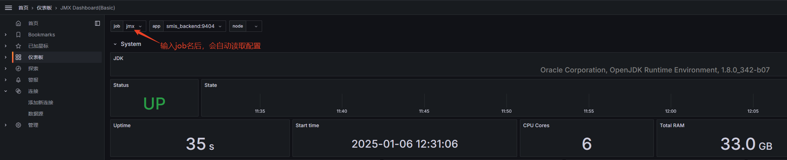The height and width of the screenshot is (160, 787).
Task: Click the hamburger menu icon
Action: [x=8, y=8]
